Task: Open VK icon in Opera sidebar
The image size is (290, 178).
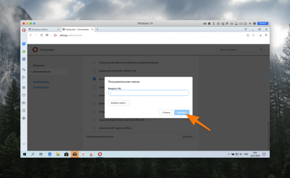Action: [24, 59]
